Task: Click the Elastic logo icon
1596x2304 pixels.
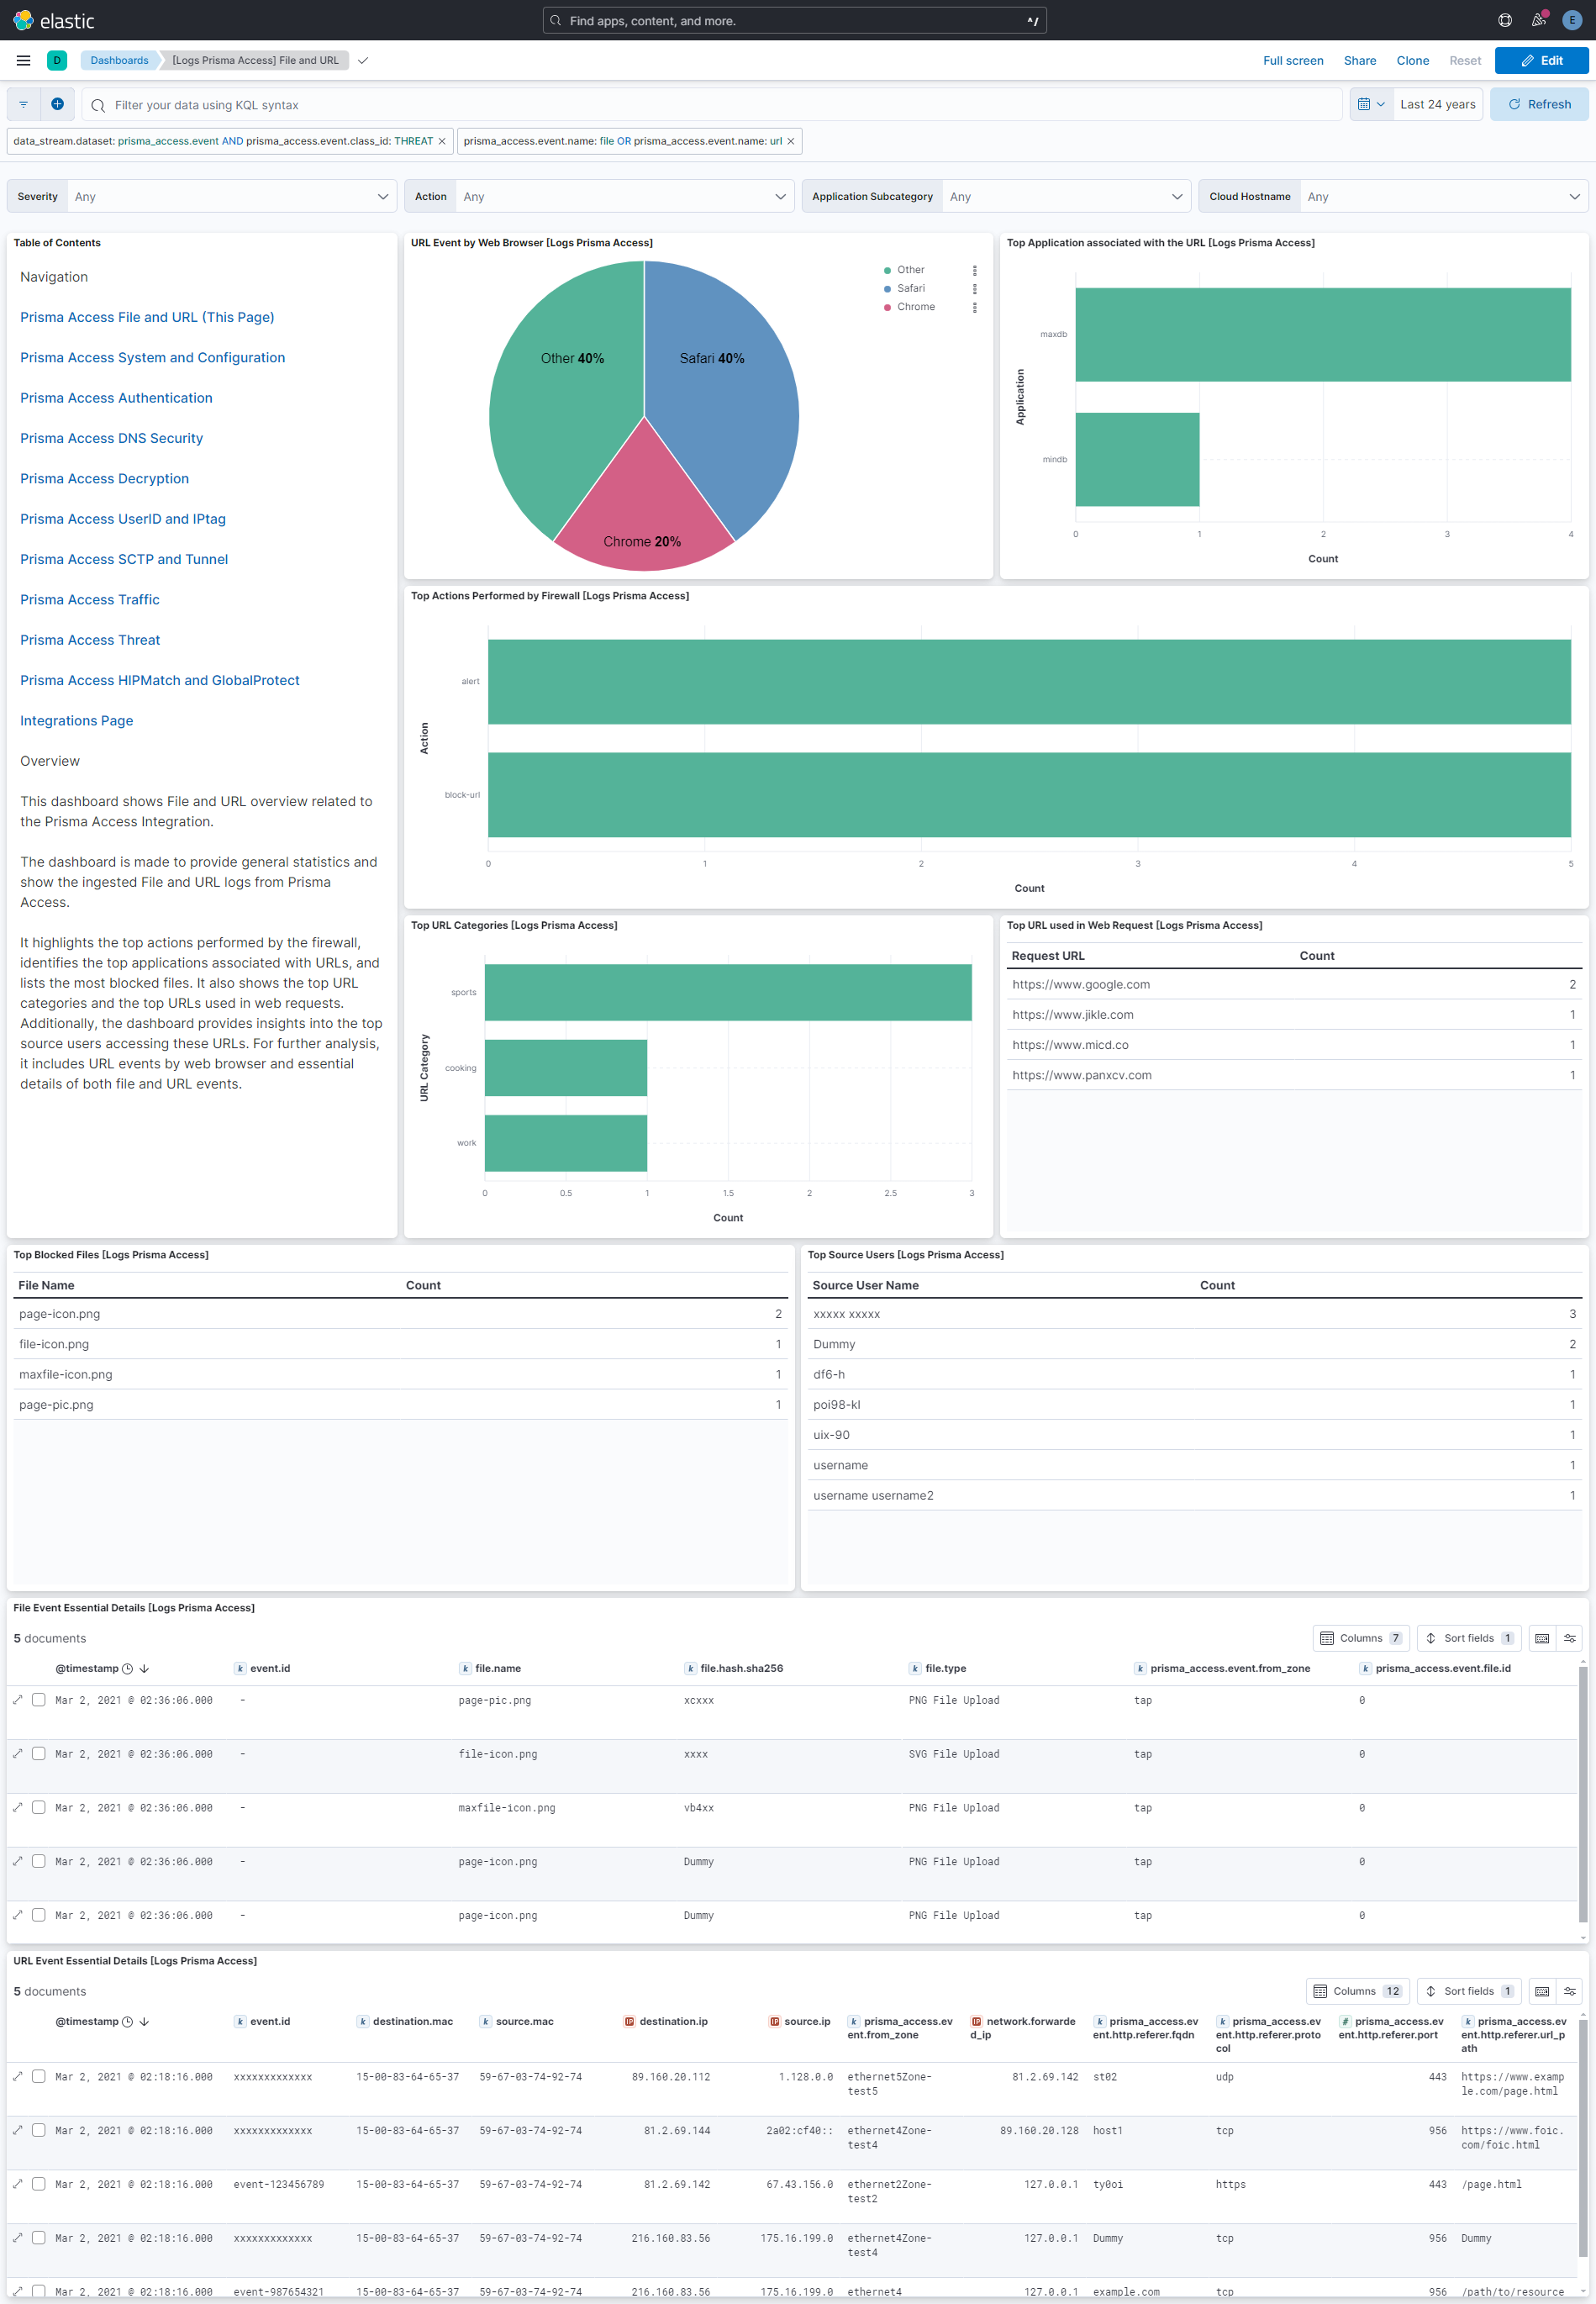Action: [21, 19]
